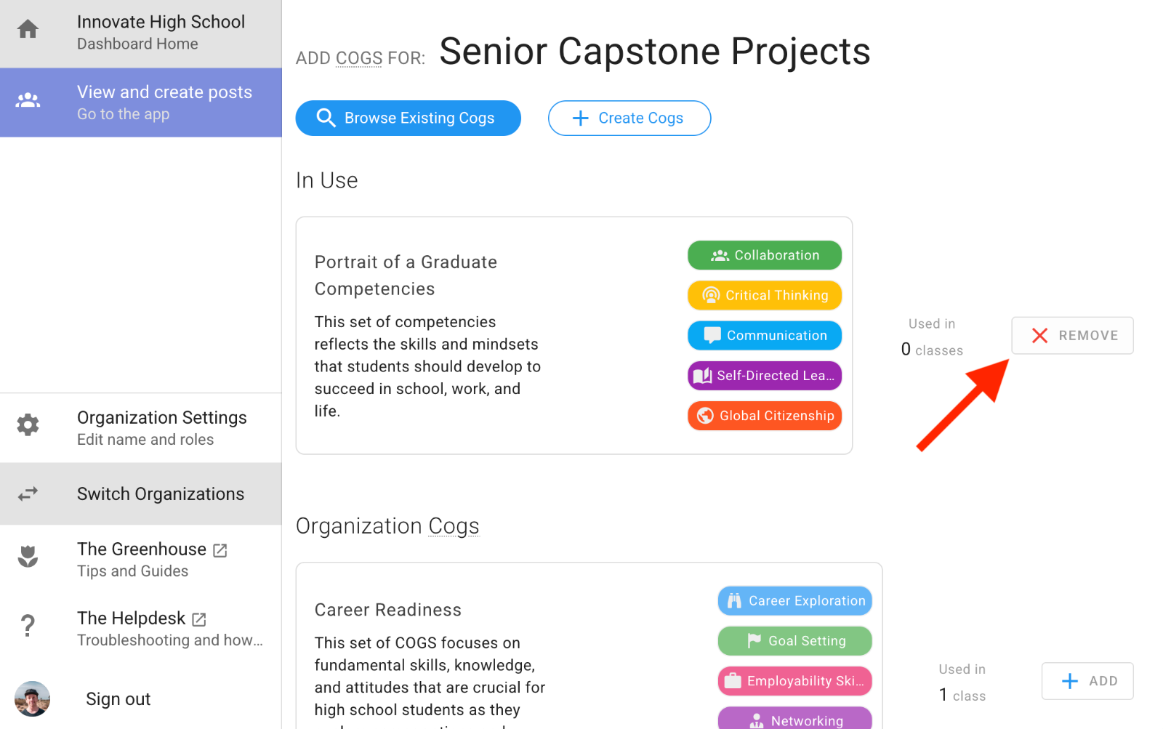Click the user profile avatar photo
This screenshot has height=729, width=1163.
33,698
